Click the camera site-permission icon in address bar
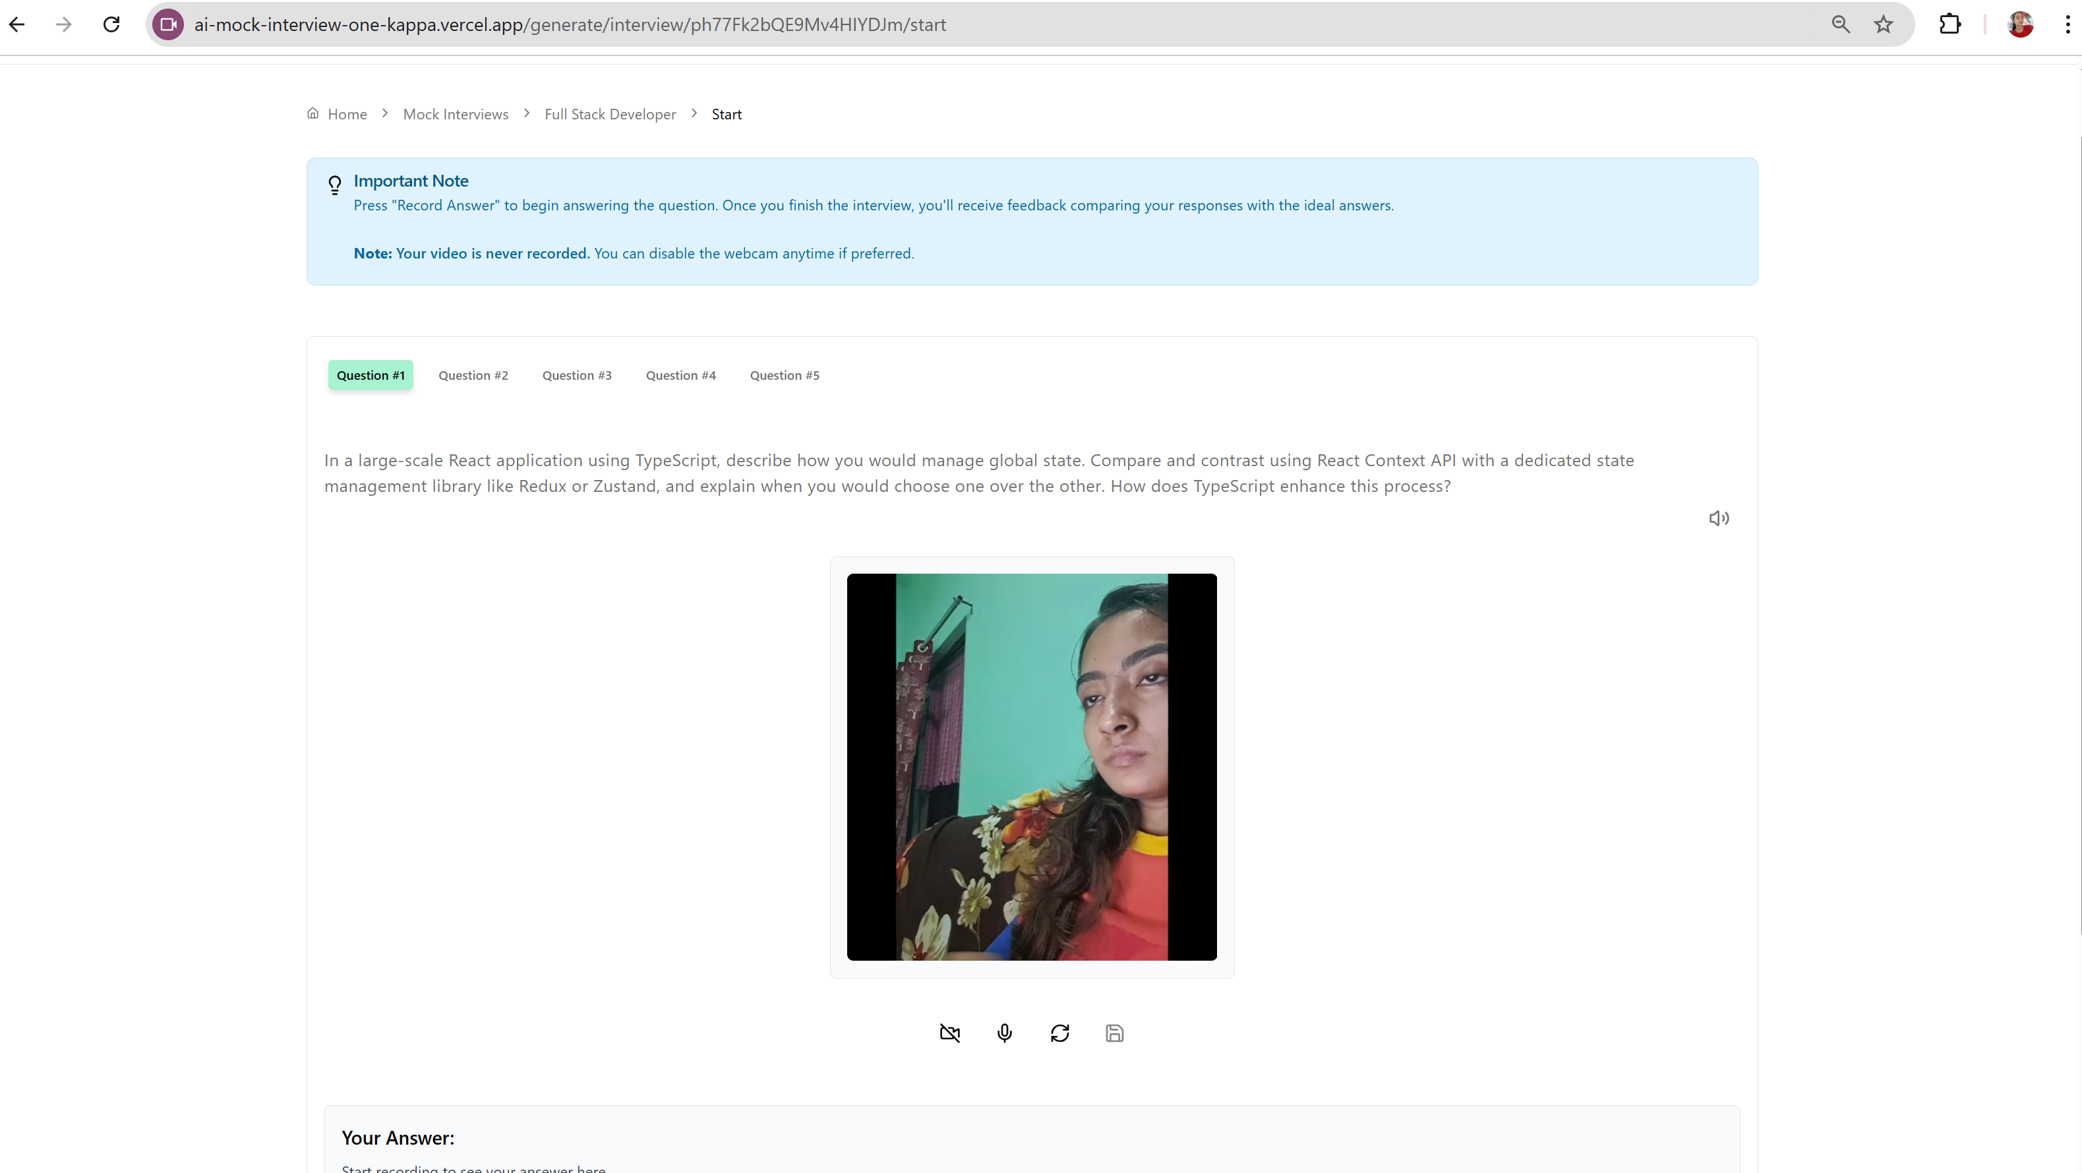This screenshot has height=1173, width=2082. pos(168,24)
